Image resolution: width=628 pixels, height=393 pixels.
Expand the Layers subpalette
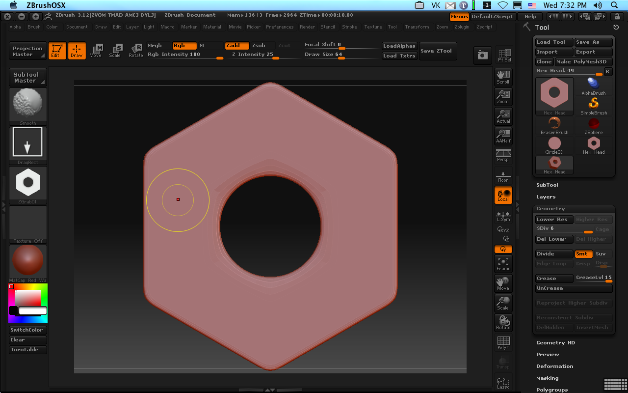546,197
